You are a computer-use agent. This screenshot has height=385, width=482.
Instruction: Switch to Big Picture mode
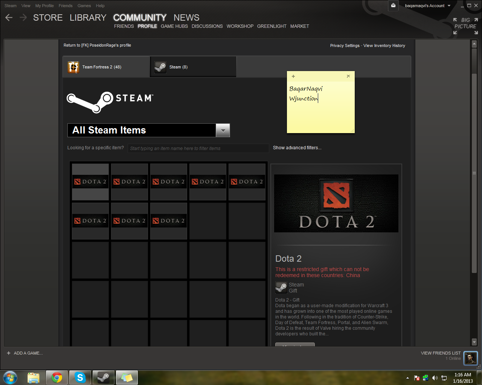465,26
